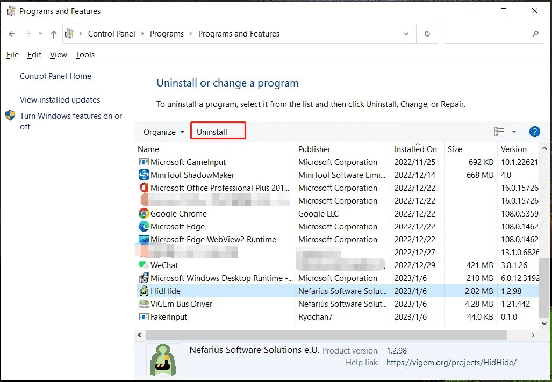Select the MiniTool ShadowMaker icon
Screen dimensions: 552x382
144,175
